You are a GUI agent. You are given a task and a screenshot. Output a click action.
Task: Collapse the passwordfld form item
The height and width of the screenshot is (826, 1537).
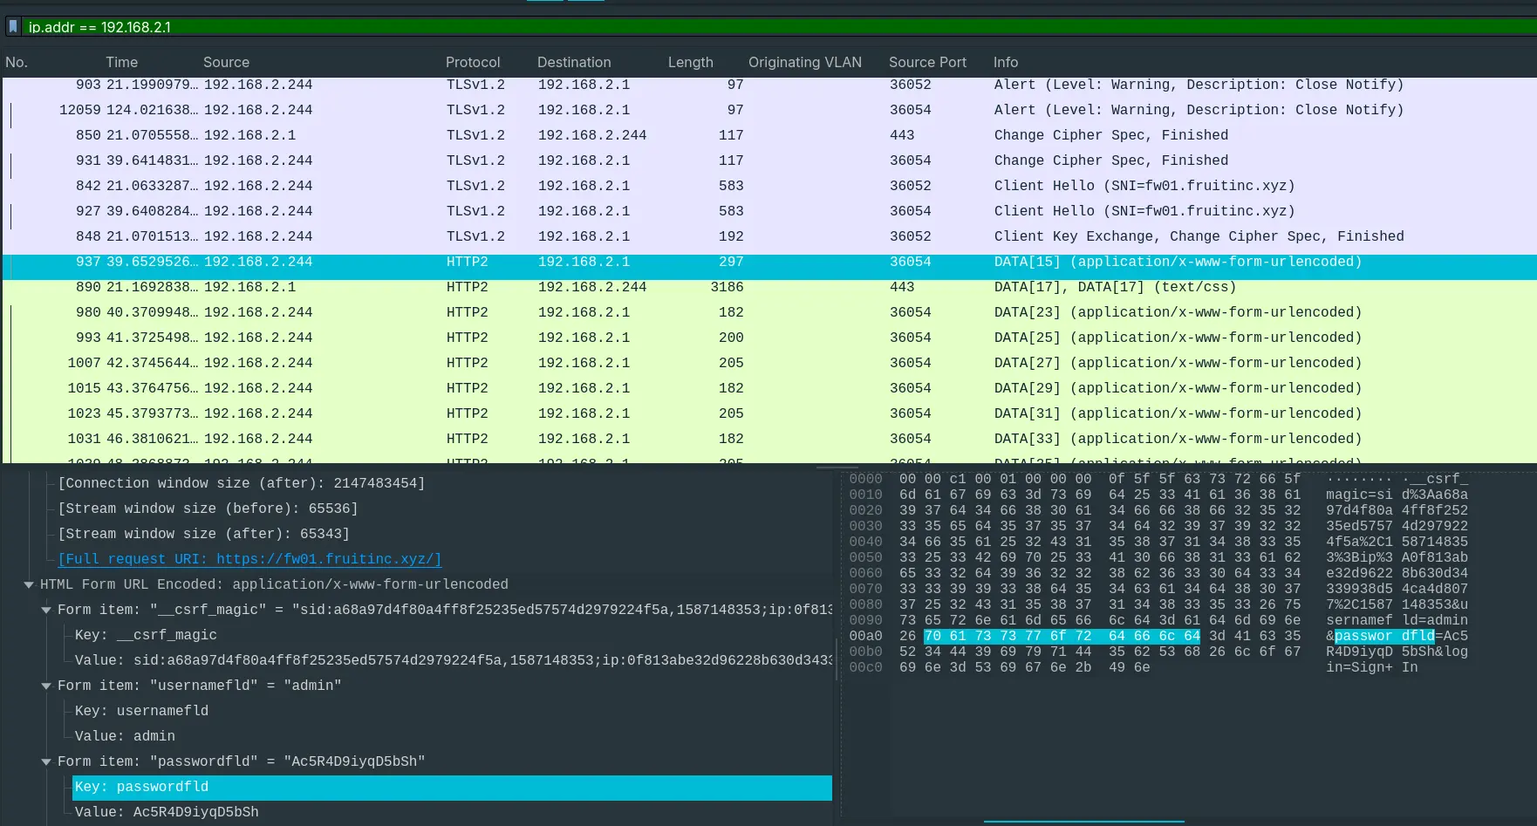(46, 761)
